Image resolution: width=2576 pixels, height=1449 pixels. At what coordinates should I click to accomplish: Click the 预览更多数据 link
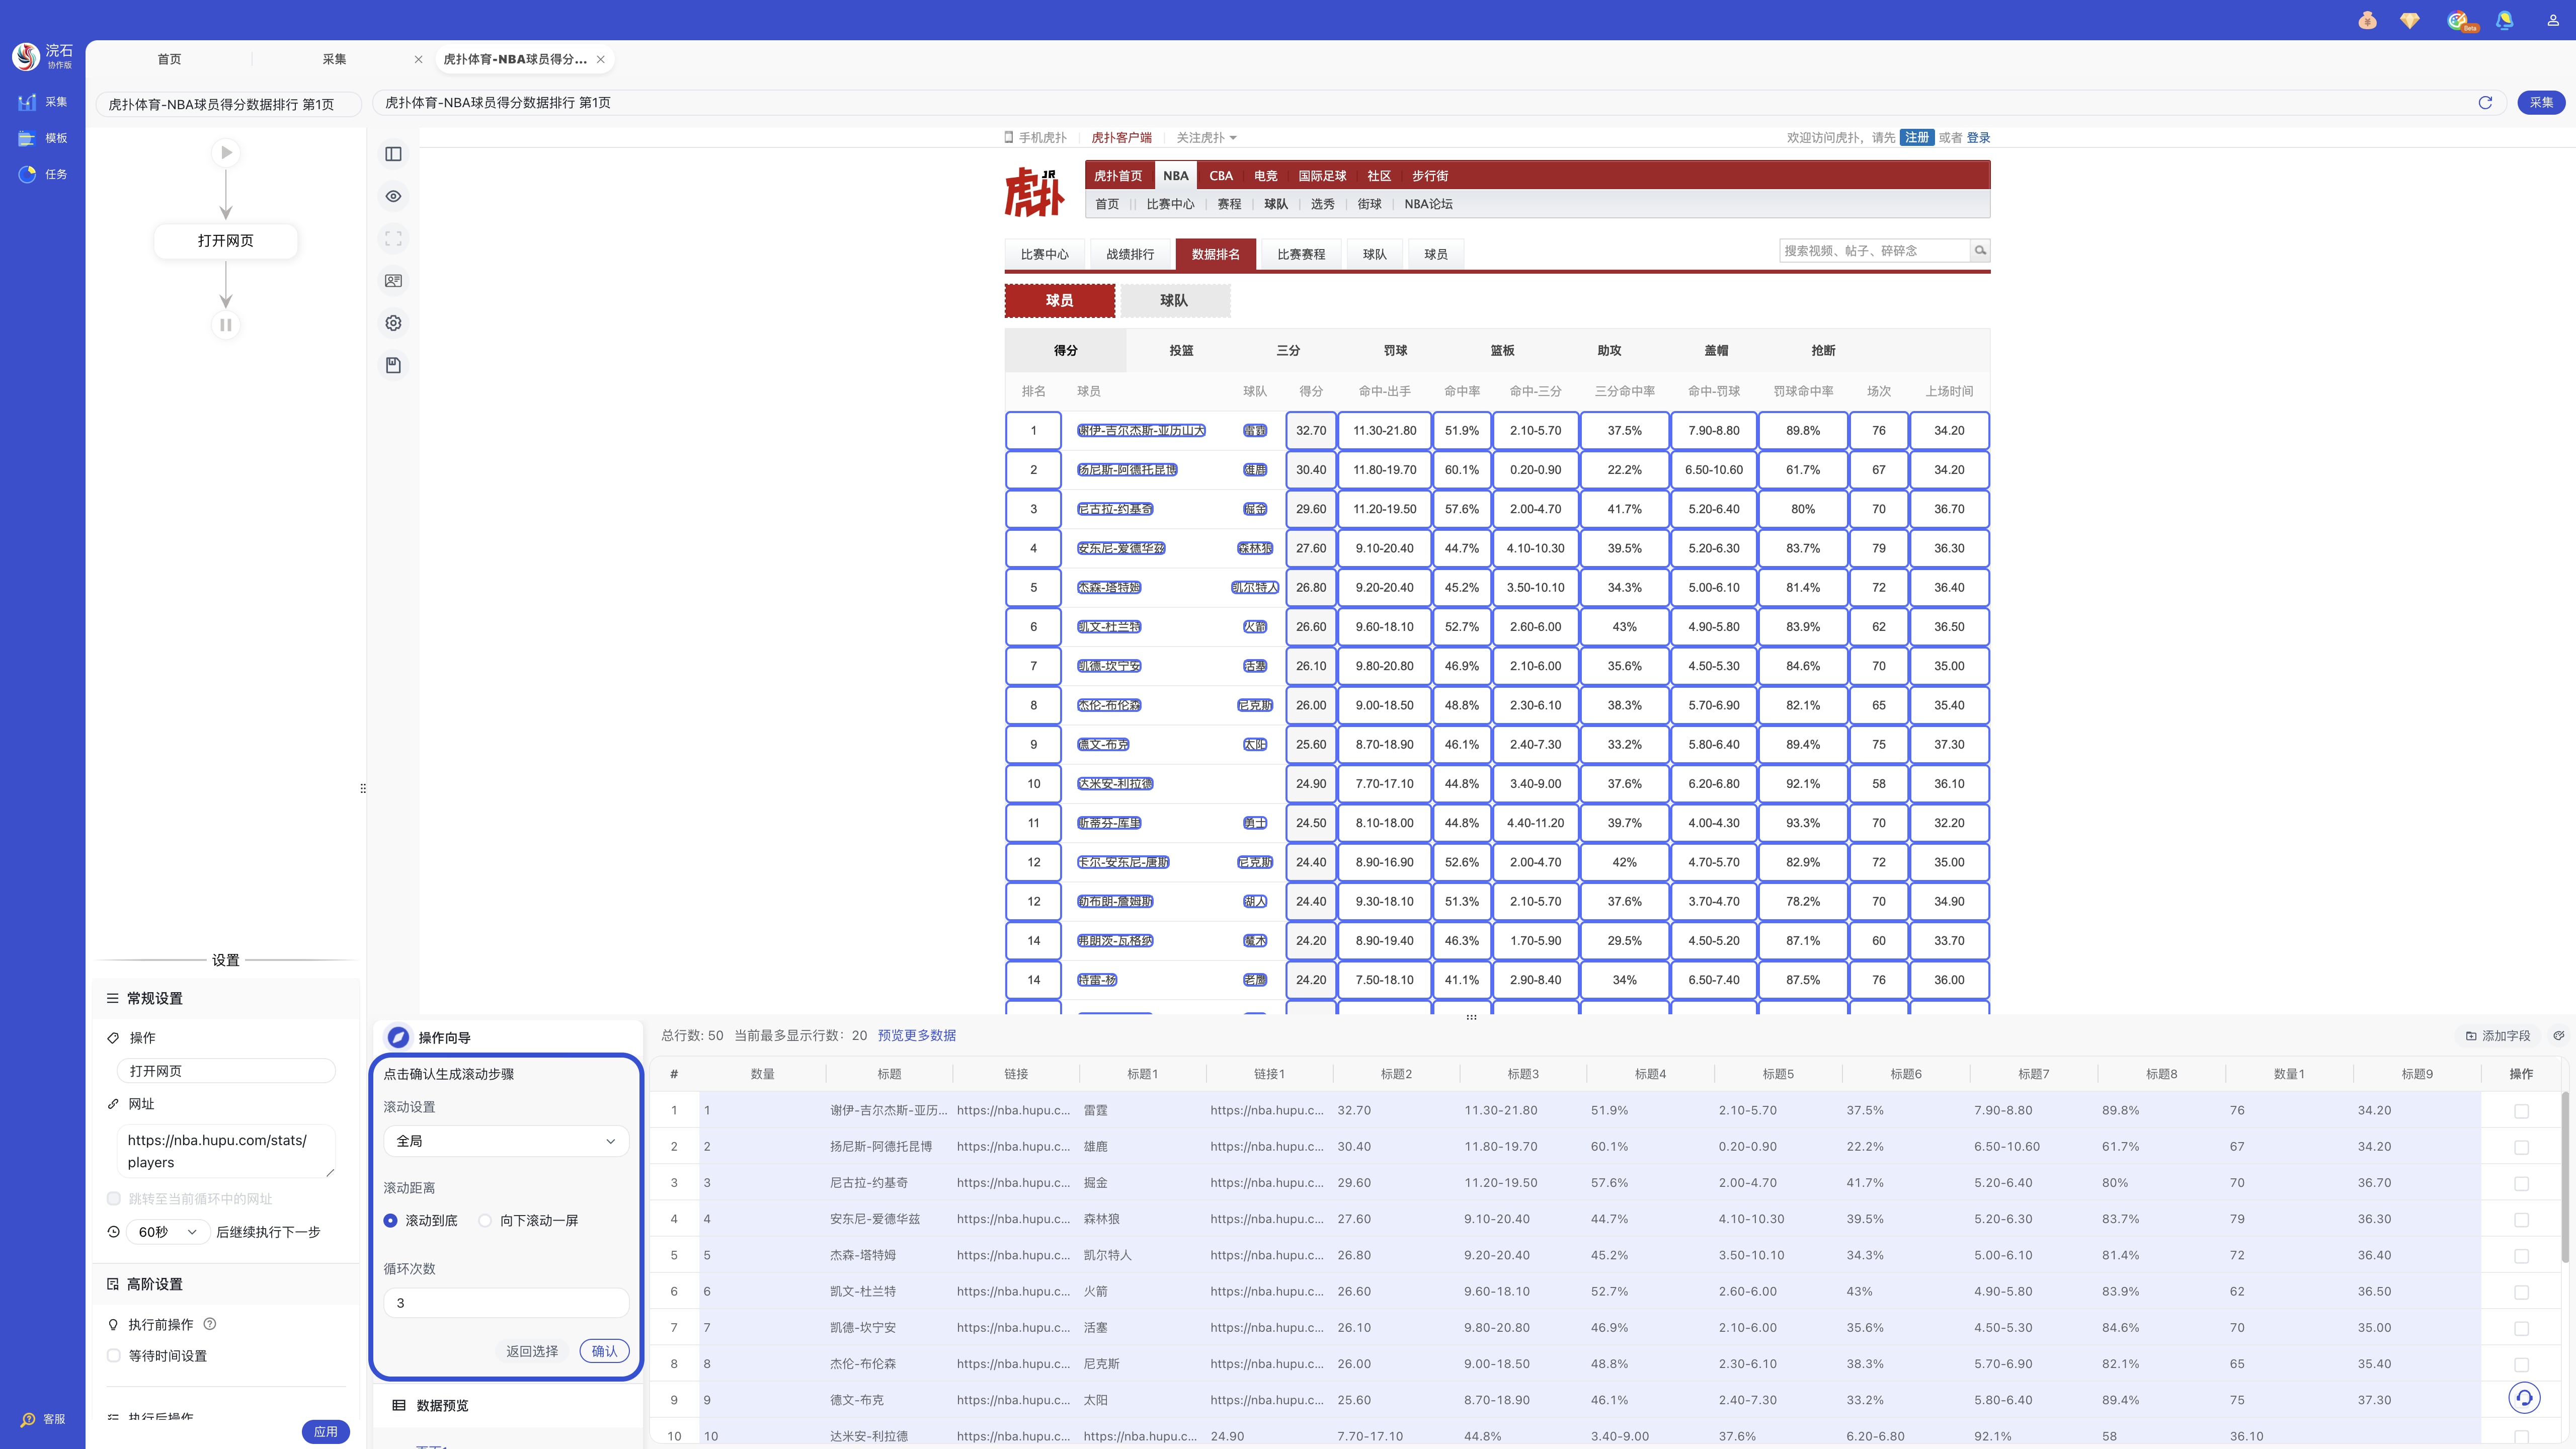916,1036
